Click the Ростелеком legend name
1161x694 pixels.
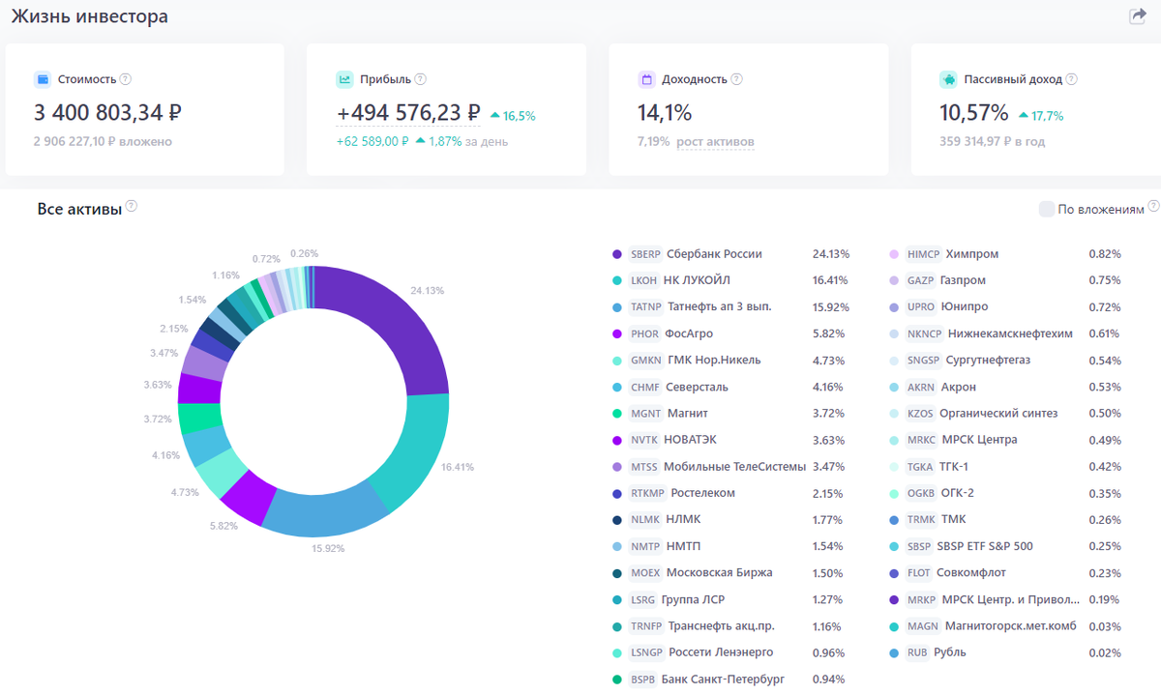(703, 493)
